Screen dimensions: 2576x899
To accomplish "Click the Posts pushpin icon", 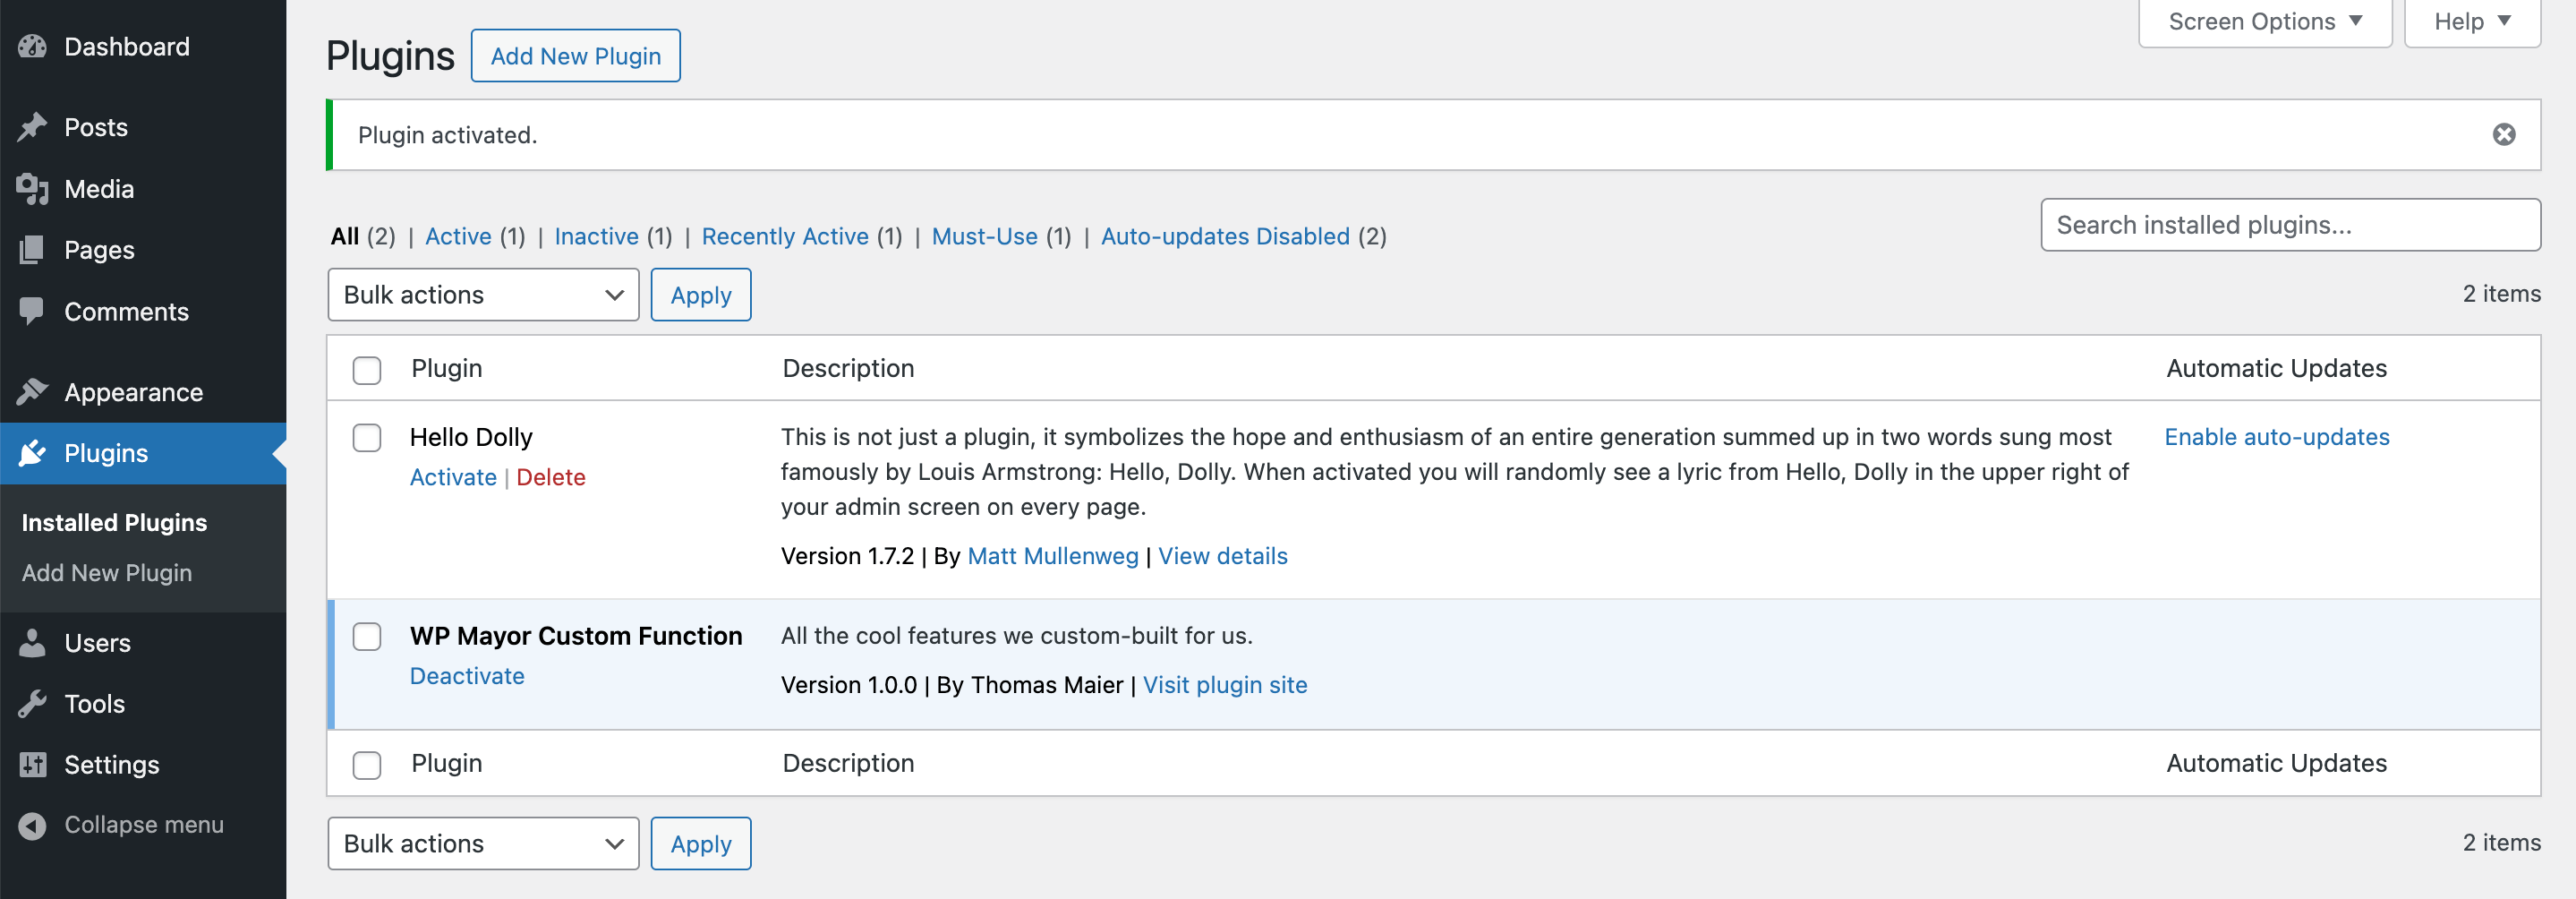I will [32, 127].
